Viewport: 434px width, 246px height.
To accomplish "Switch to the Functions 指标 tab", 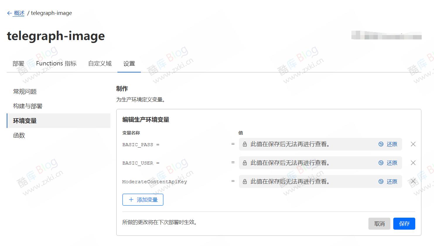I will (x=56, y=63).
